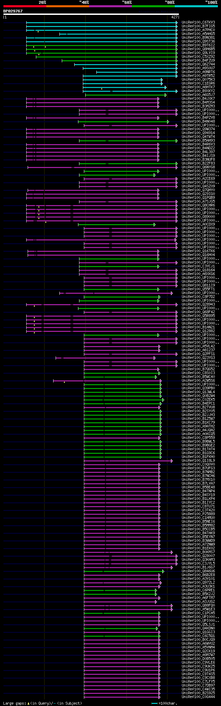221x706 pixels.
Task: Select label UniRef100_B5AH93
Action: 198,141
